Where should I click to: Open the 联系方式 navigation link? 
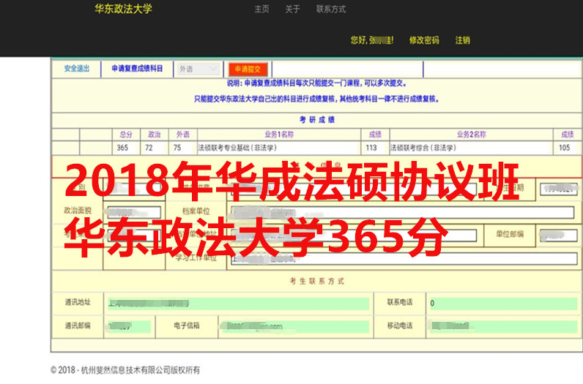coord(331,9)
